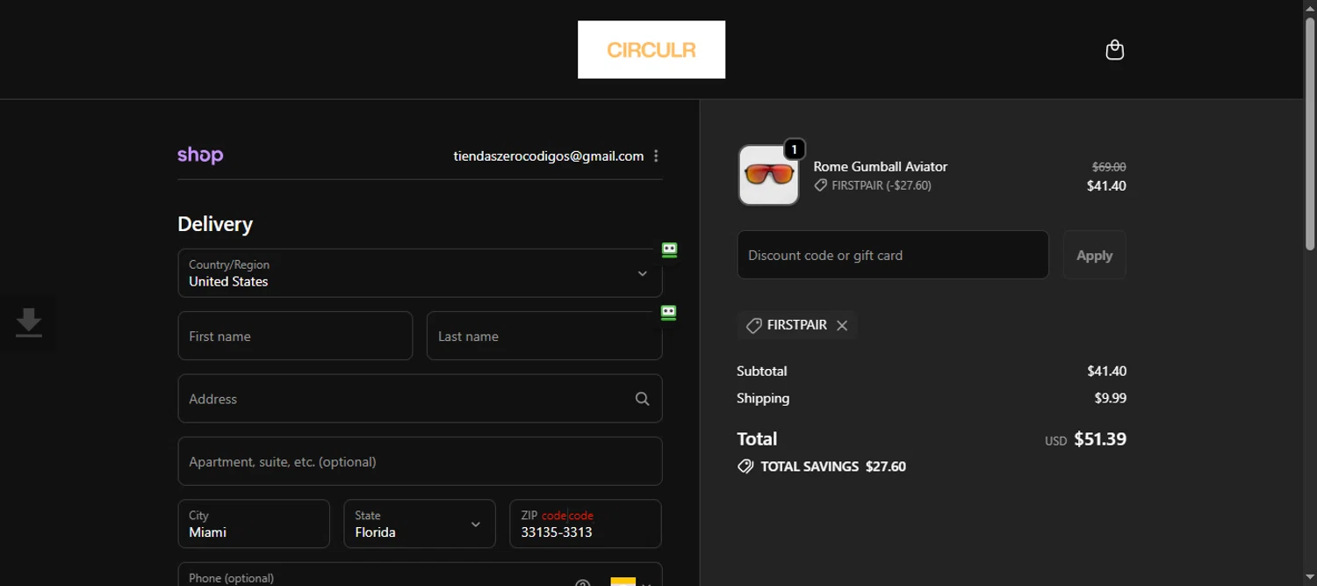Click the Rome Gumball Aviator product name

tap(881, 166)
